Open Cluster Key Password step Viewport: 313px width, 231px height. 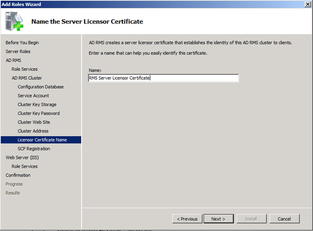click(x=39, y=113)
